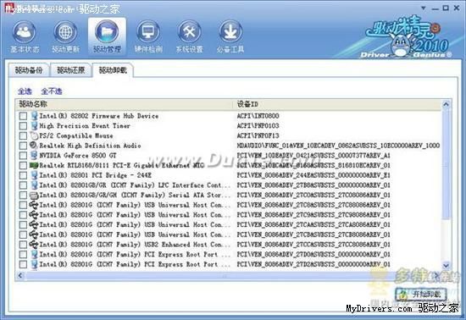
Task: Open the 基本状态 section icon
Action: 24,32
